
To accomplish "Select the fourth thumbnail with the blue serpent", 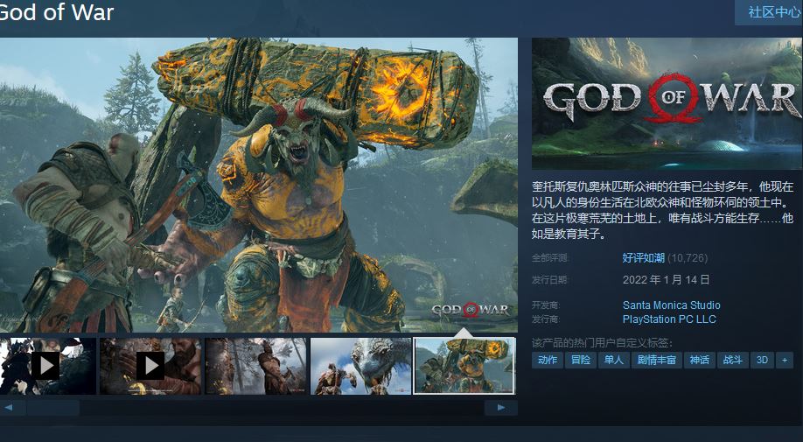I will 360,365.
